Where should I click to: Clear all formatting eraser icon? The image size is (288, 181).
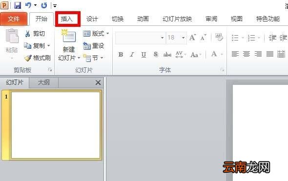(x=219, y=37)
